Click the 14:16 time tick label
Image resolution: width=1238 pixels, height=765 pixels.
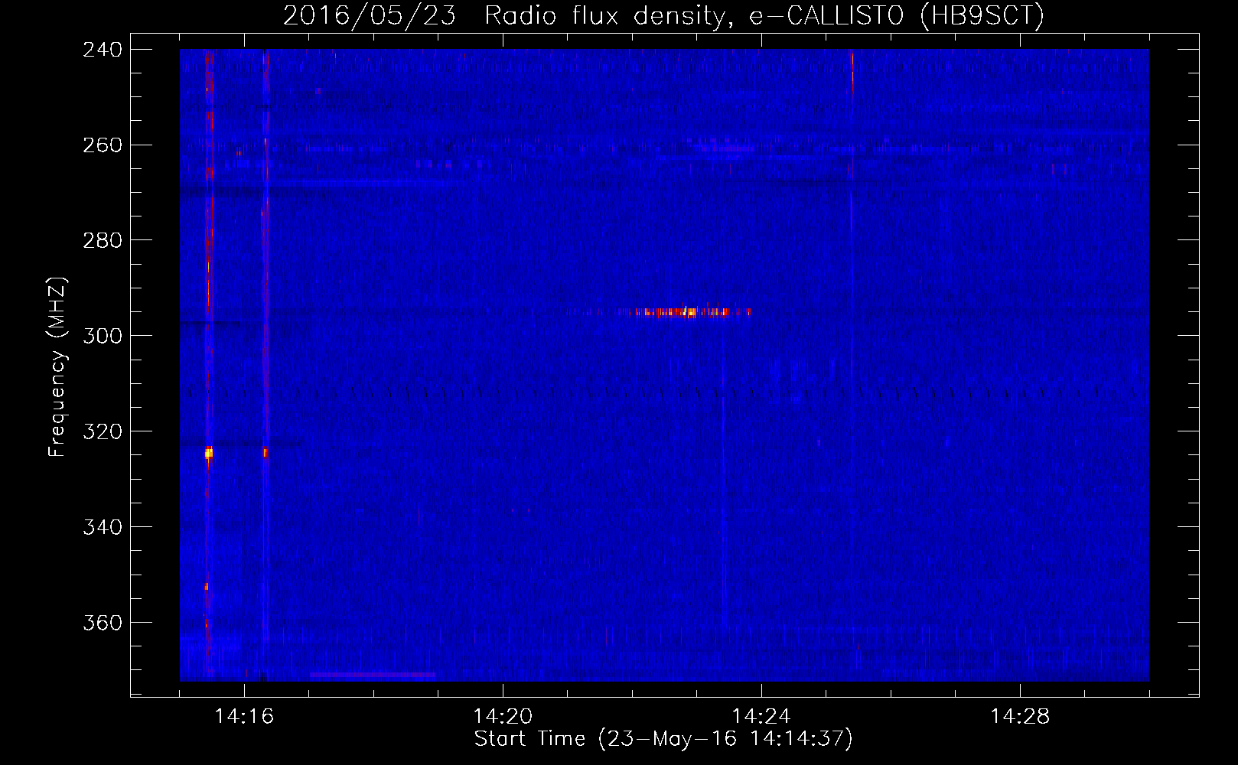click(x=244, y=716)
